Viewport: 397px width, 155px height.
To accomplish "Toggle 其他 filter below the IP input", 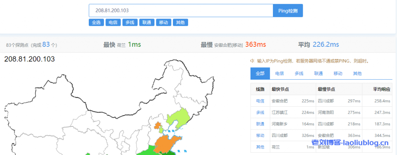I will (x=180, y=22).
